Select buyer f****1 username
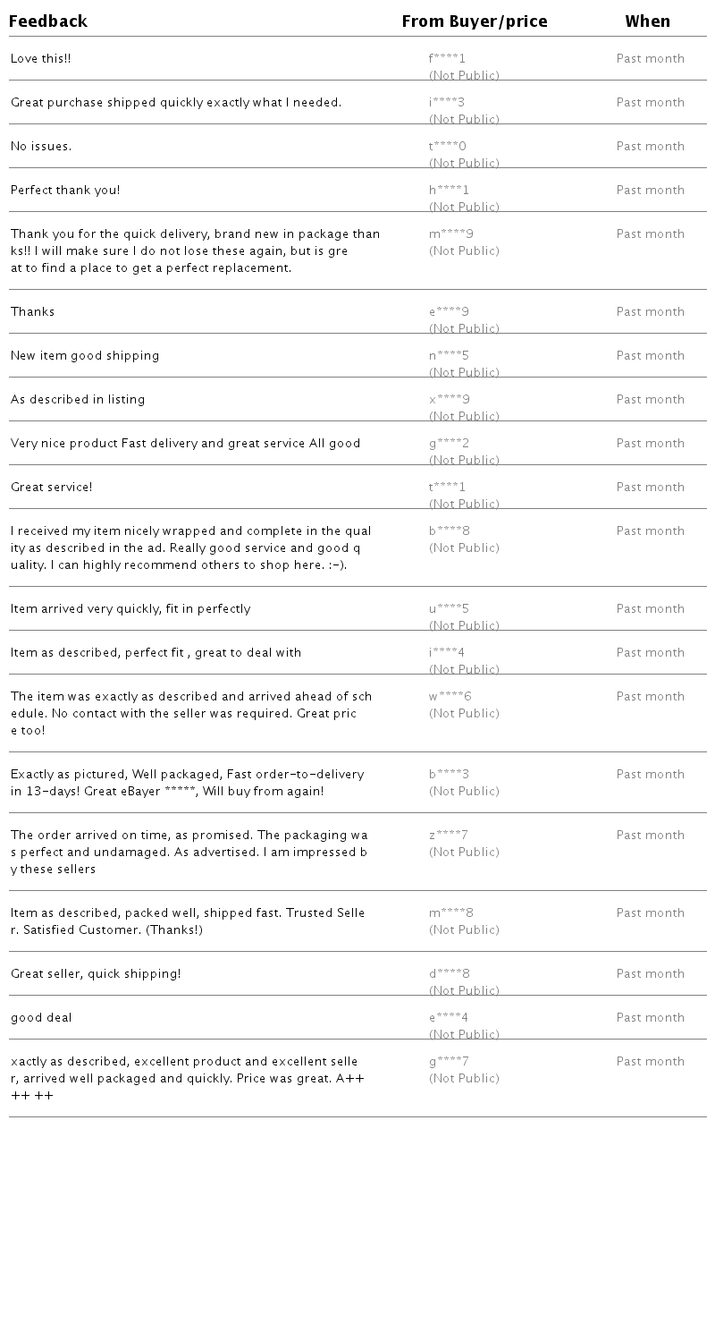The width and height of the screenshot is (715, 1324). tap(447, 59)
